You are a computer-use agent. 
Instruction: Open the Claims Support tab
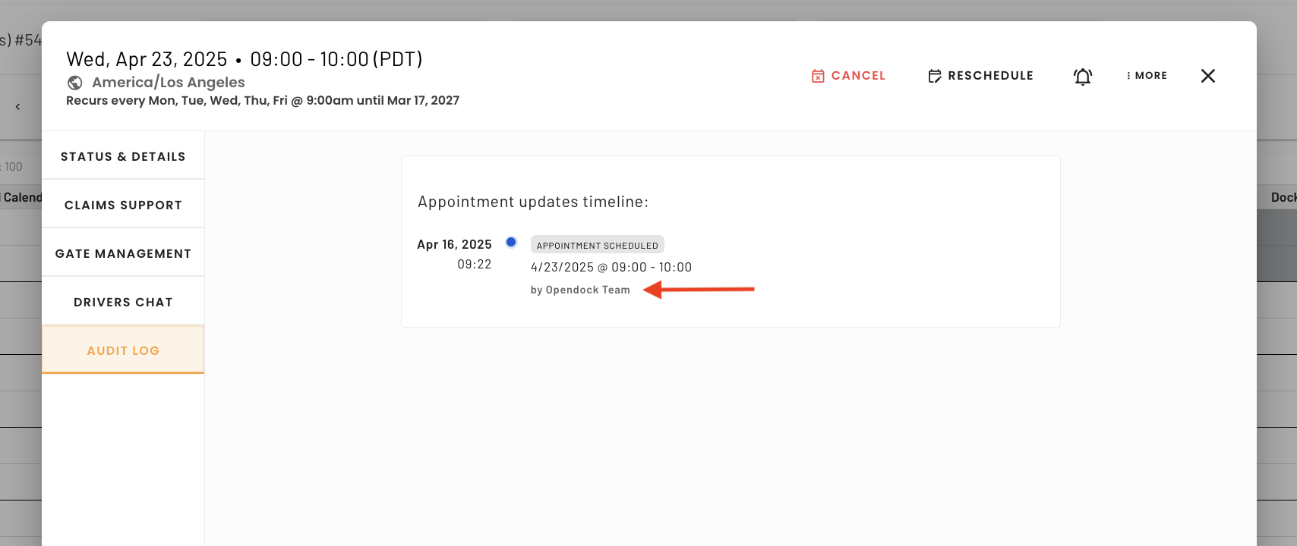tap(123, 204)
